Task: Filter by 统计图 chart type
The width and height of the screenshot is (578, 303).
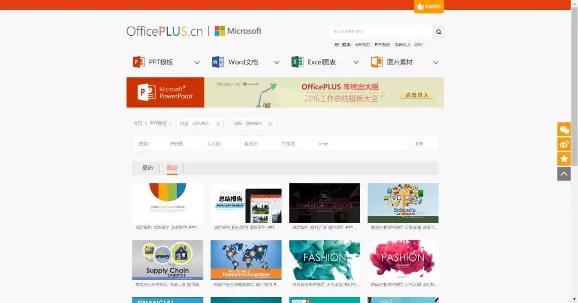Action: 176,144
